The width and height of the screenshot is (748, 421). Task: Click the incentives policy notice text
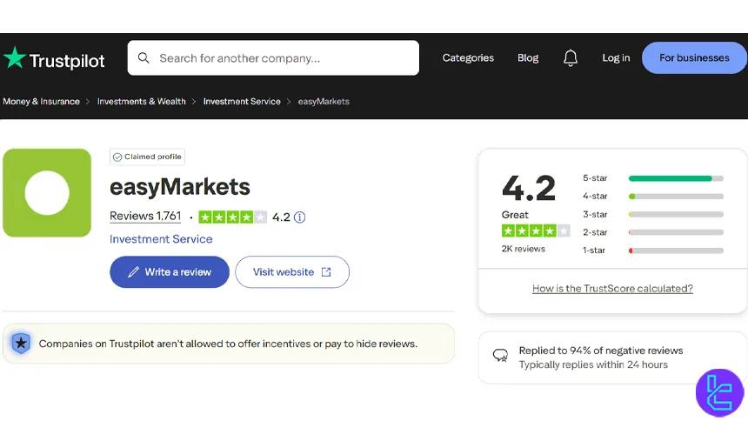tap(228, 344)
